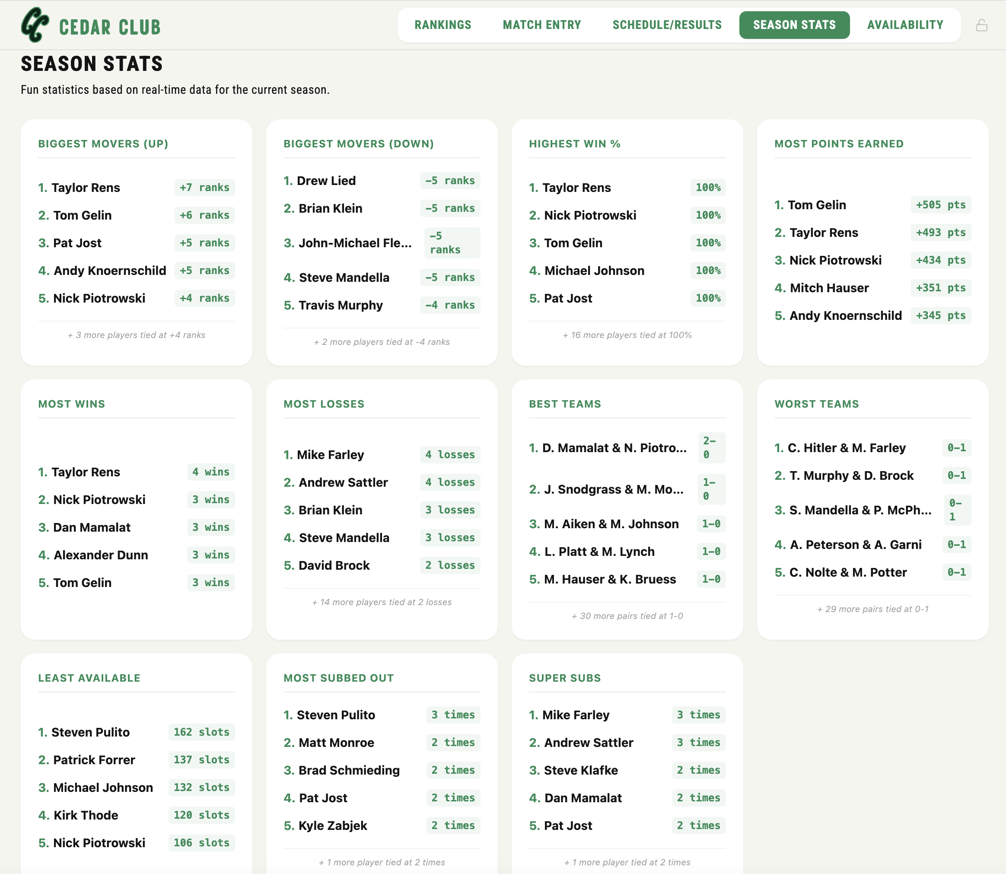Click Travis Murphy's '-4 ranks' badge
1006x874 pixels.
point(449,305)
